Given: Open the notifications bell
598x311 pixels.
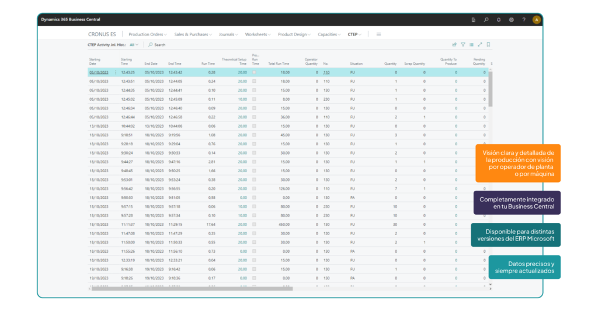Looking at the screenshot, I should point(499,20).
